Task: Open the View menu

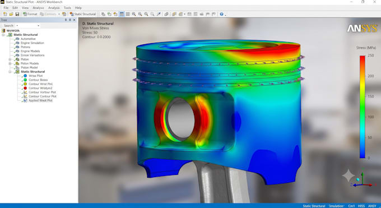Action: click(25, 8)
